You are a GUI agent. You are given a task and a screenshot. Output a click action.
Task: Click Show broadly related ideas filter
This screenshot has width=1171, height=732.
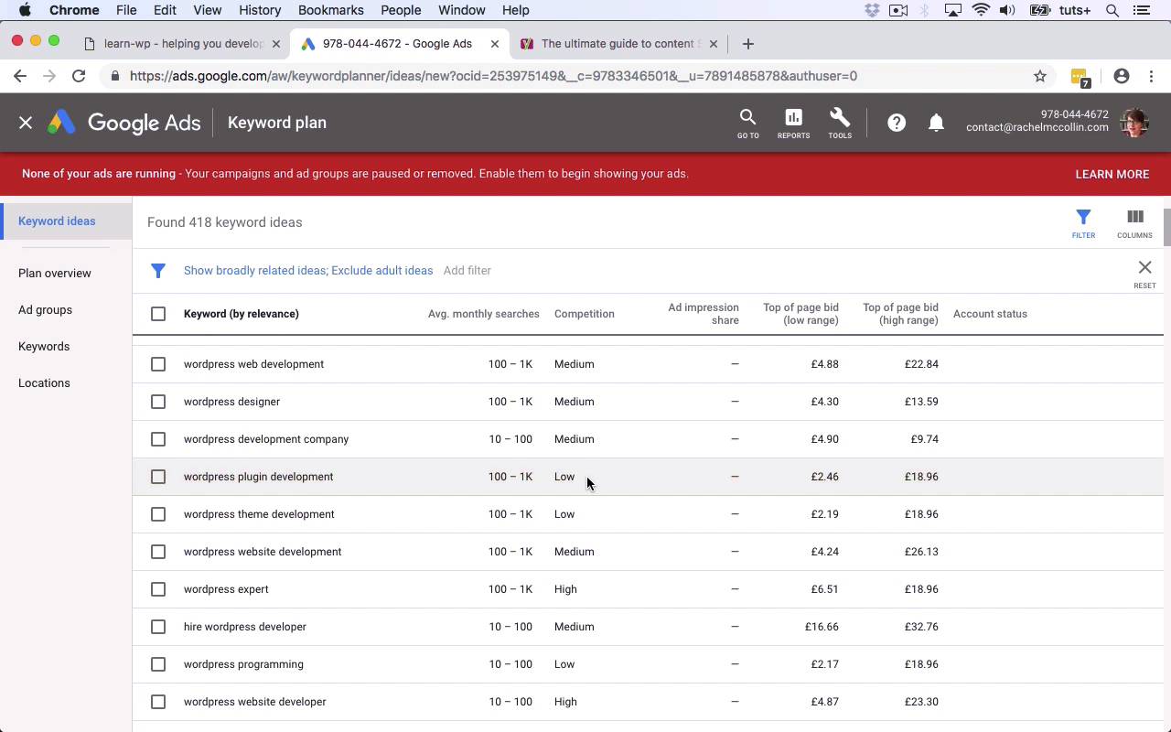[x=255, y=271]
